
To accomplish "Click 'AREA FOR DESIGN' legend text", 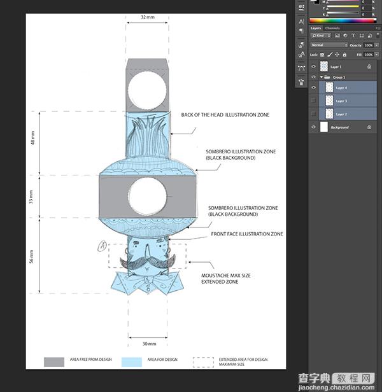I will coord(162,360).
